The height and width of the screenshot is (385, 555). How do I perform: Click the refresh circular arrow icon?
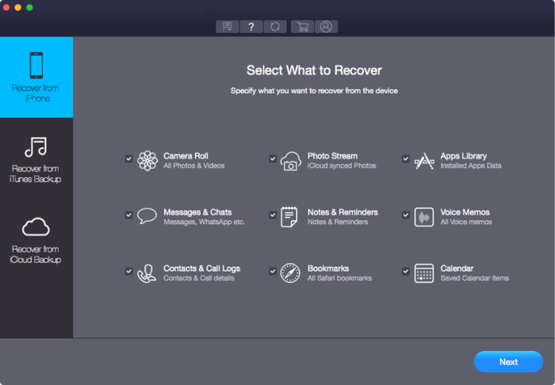point(275,26)
